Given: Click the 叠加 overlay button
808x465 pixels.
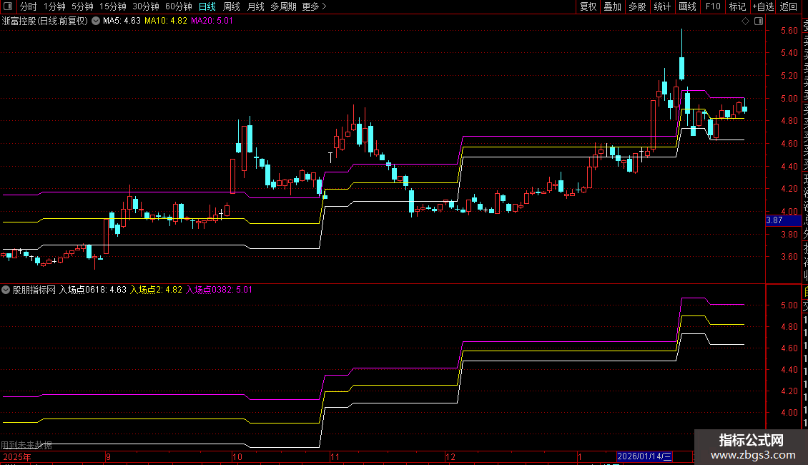Looking at the screenshot, I should coord(613,6).
